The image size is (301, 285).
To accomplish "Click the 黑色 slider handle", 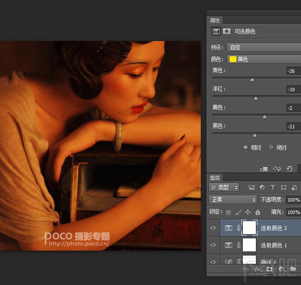I will point(255,135).
